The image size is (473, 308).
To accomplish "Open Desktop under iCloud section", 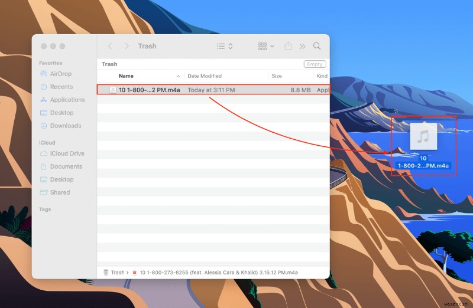I will click(61, 179).
